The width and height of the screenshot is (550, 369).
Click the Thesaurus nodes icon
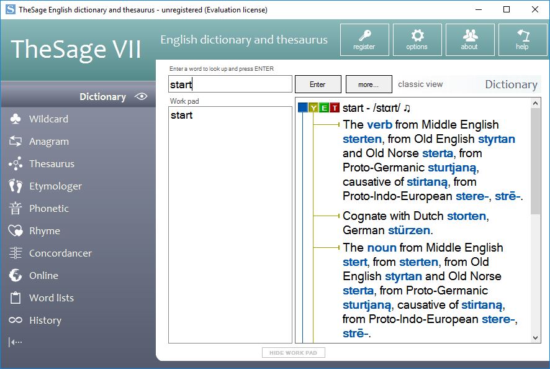pyautogui.click(x=16, y=163)
